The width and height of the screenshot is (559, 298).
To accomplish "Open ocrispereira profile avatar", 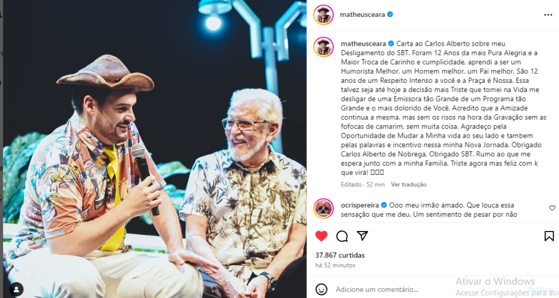I will (x=323, y=209).
